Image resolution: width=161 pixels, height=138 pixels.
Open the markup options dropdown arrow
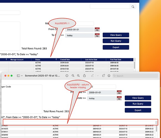click(98, 76)
